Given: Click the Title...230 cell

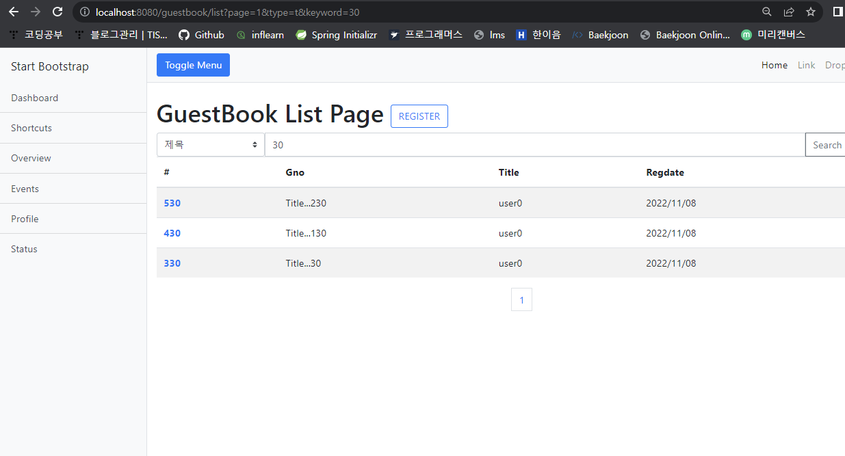Looking at the screenshot, I should [x=306, y=203].
